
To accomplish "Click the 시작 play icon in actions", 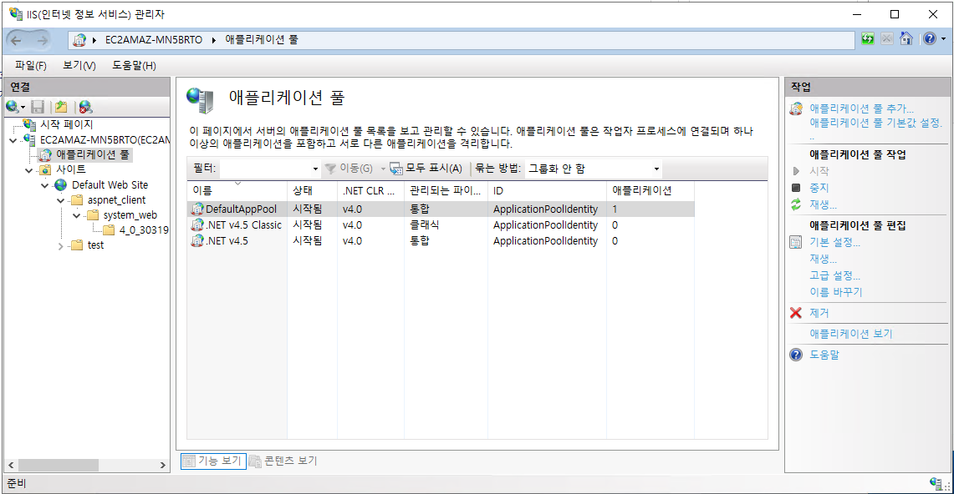I will pyautogui.click(x=796, y=171).
